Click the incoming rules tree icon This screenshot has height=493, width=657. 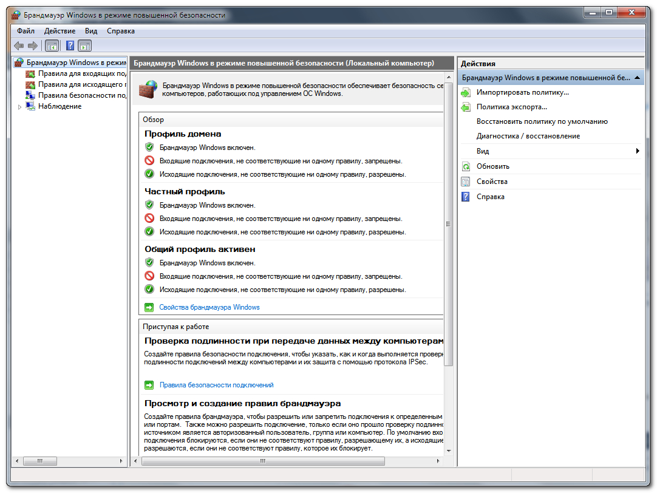tap(30, 73)
